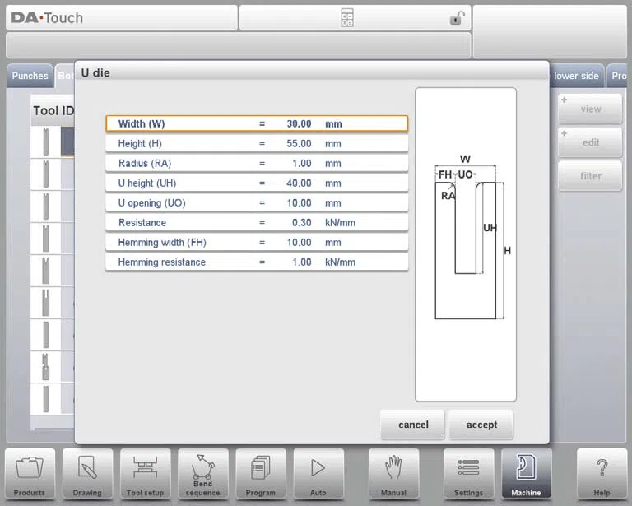This screenshot has width=632, height=506.
Task: Switch to Manual hand icon
Action: click(394, 474)
